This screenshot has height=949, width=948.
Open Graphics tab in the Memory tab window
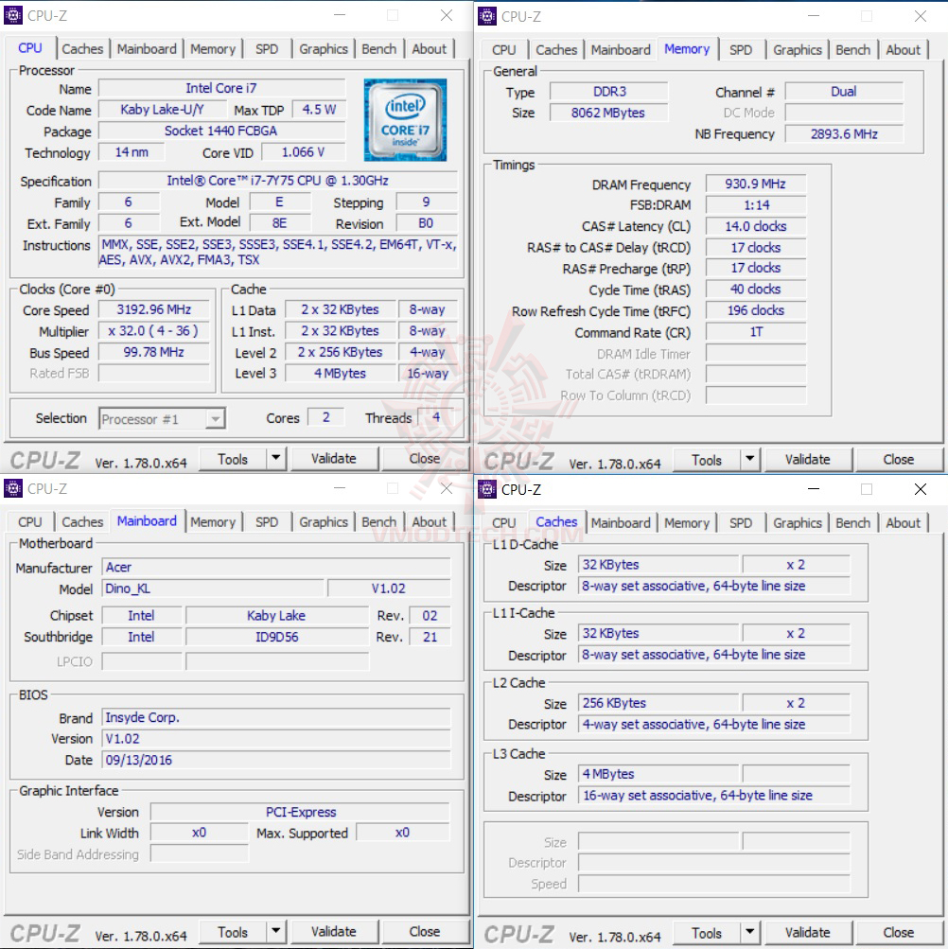798,50
